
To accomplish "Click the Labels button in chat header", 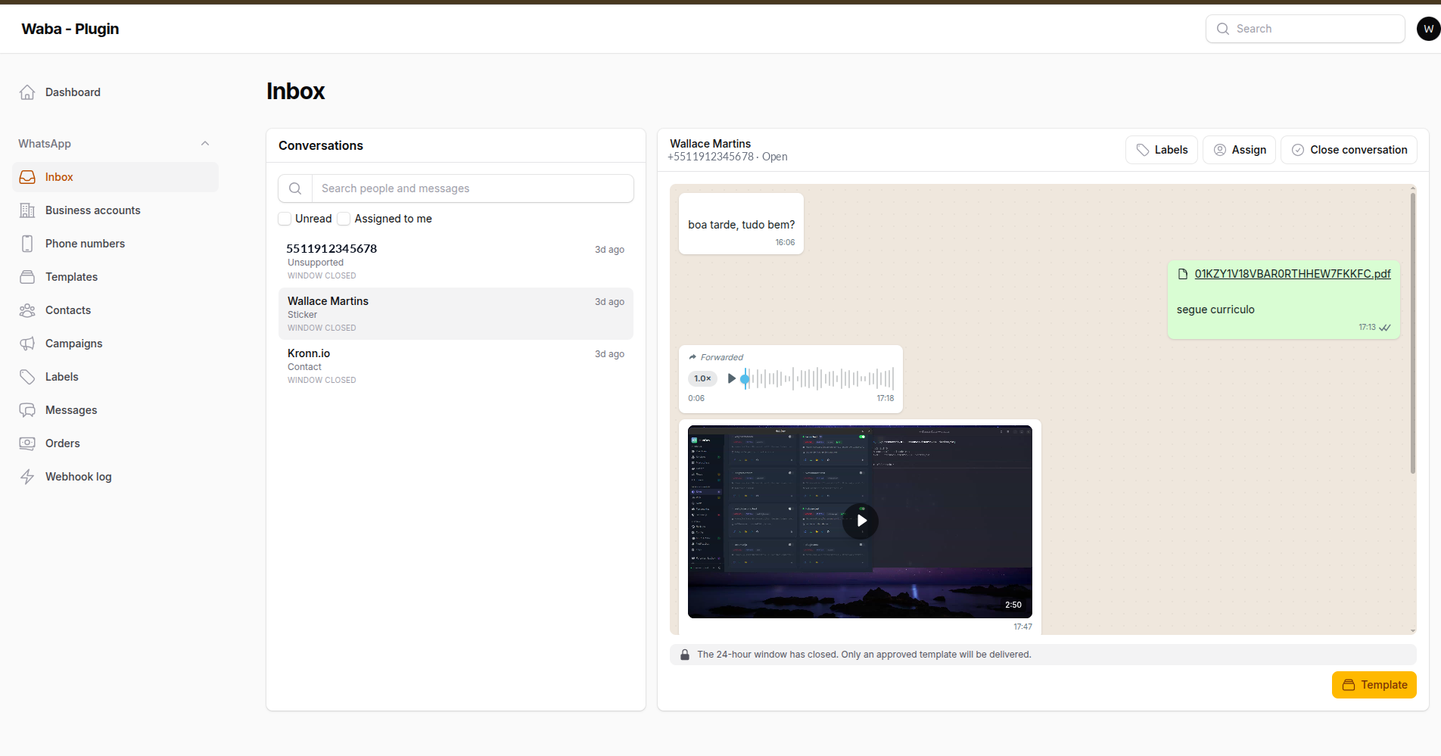I will pos(1162,150).
